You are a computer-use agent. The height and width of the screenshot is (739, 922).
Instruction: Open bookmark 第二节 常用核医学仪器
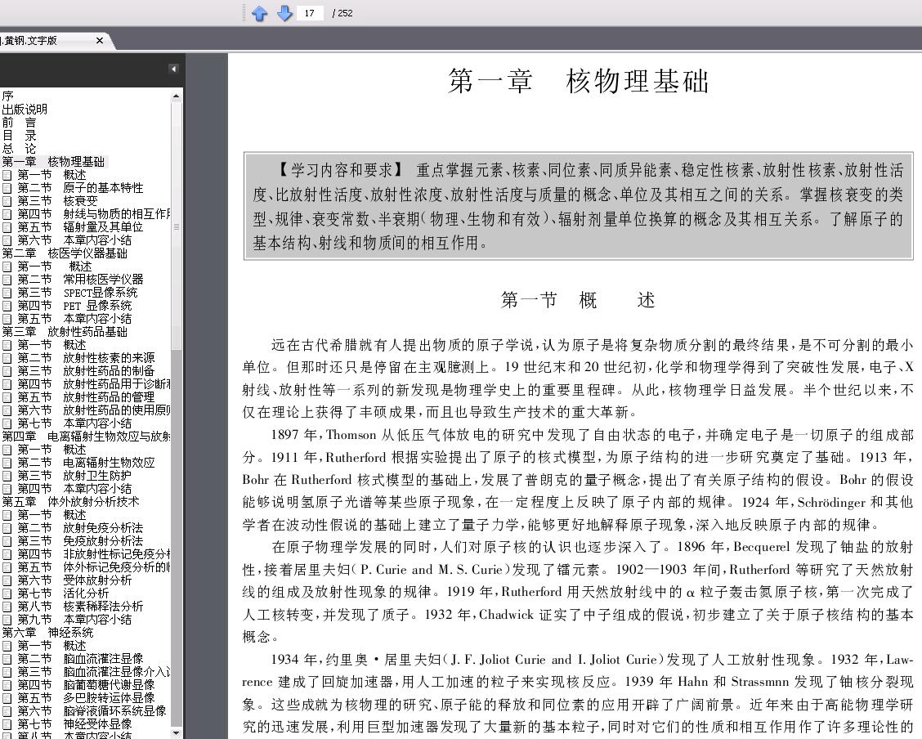[x=80, y=280]
